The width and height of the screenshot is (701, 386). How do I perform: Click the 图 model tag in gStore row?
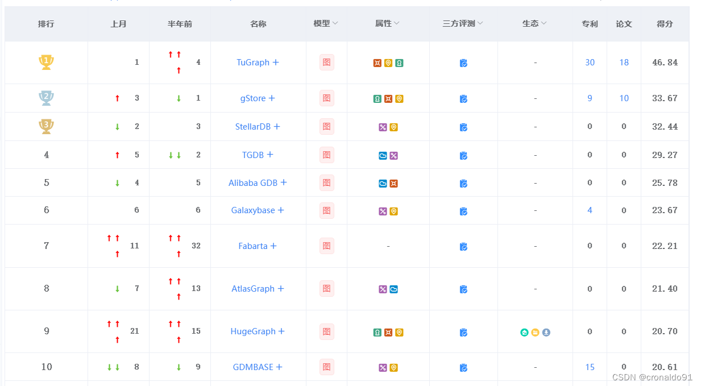coord(326,98)
